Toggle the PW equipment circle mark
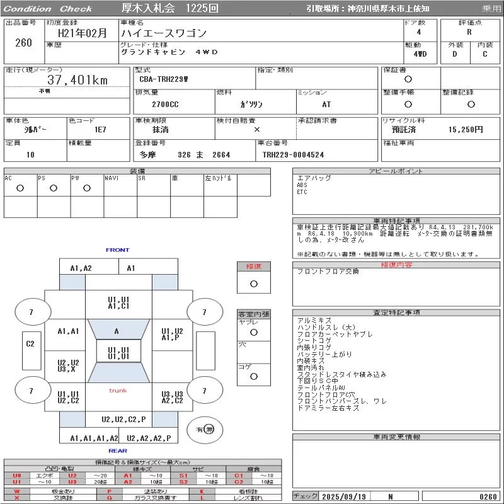Screen dimensions: 504x504 pyautogui.click(x=87, y=188)
